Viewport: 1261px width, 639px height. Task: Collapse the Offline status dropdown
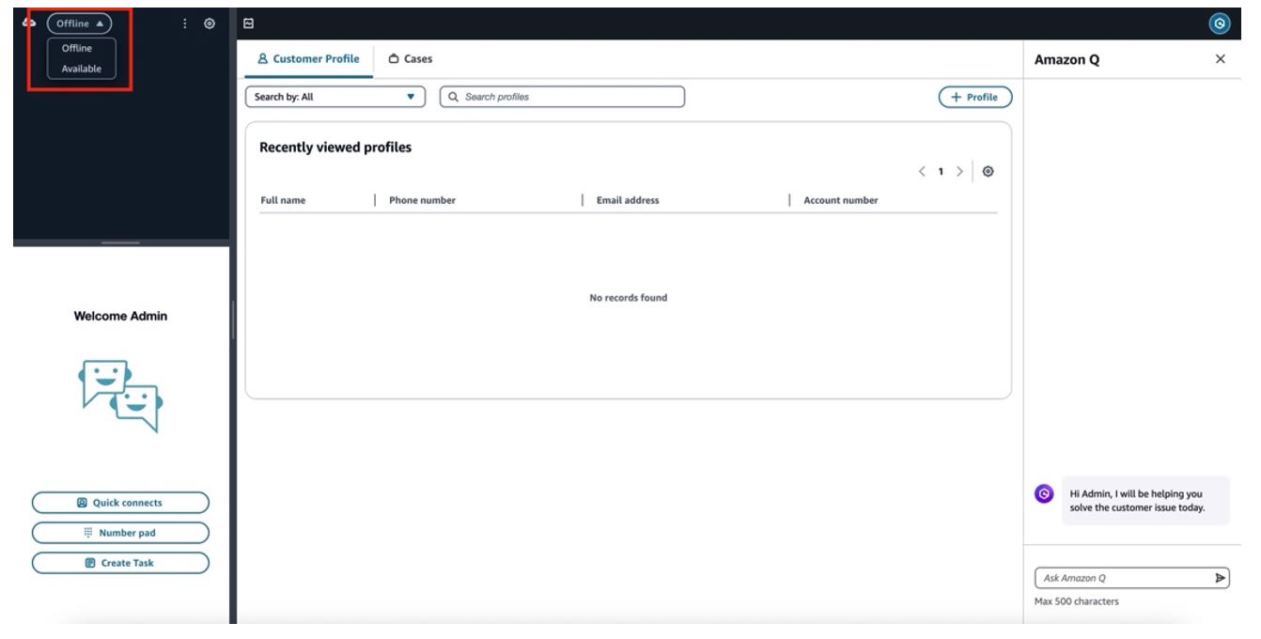79,23
